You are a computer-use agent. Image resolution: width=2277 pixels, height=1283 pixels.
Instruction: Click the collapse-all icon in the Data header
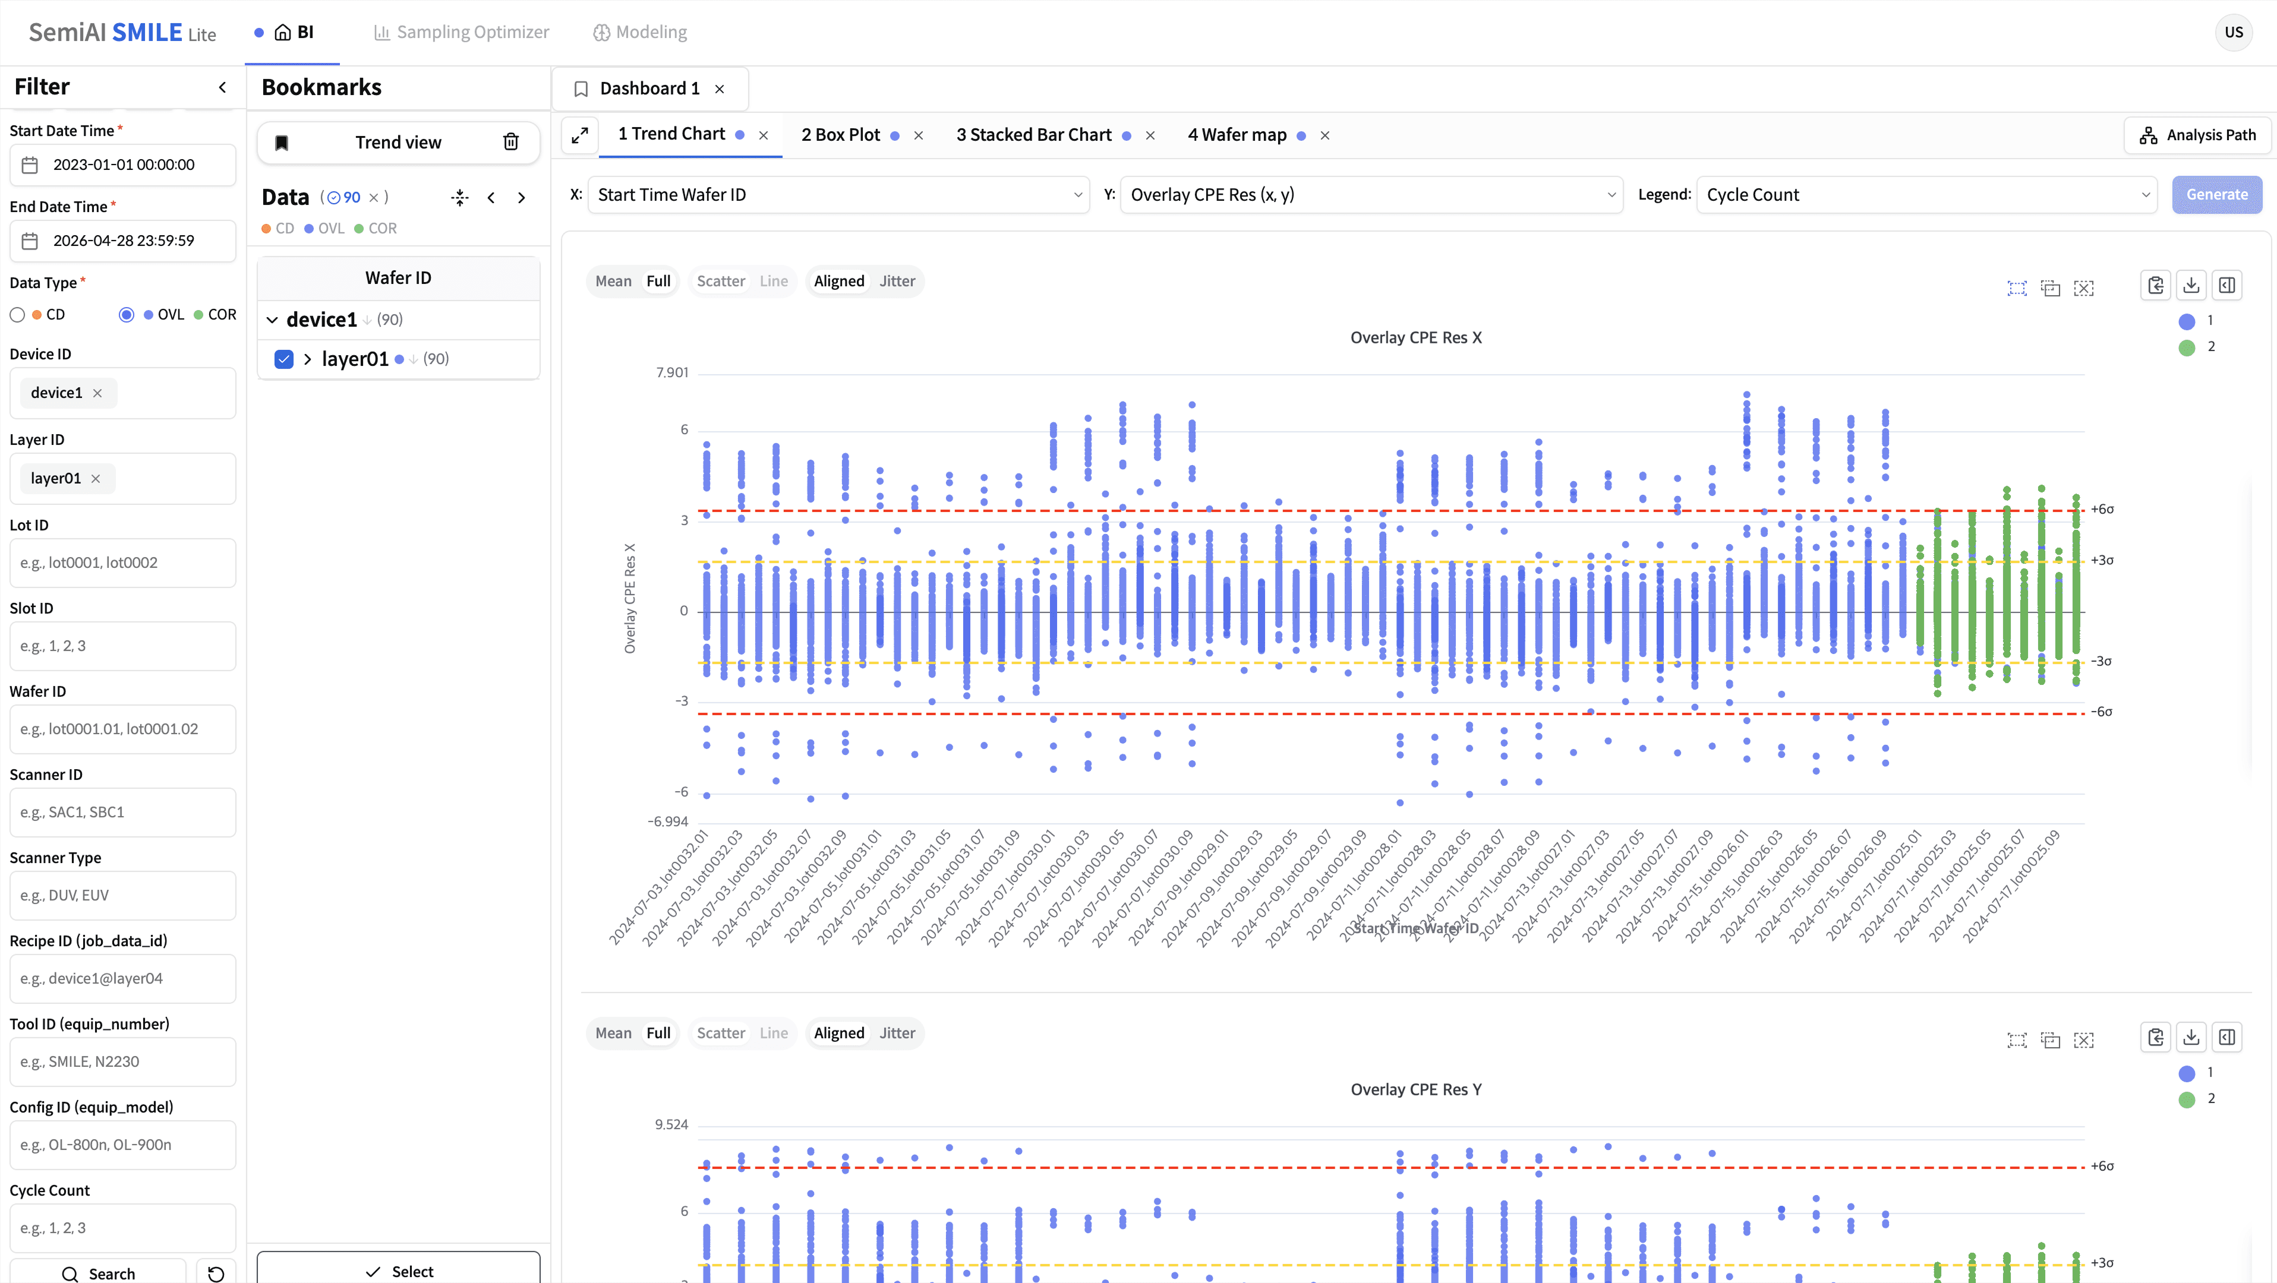click(460, 197)
